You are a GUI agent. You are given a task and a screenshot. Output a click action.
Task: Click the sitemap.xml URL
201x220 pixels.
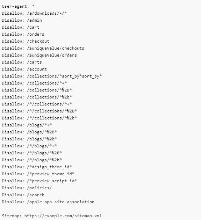[x=63, y=216]
